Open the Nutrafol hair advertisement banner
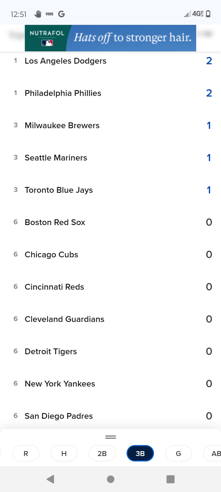 point(110,38)
